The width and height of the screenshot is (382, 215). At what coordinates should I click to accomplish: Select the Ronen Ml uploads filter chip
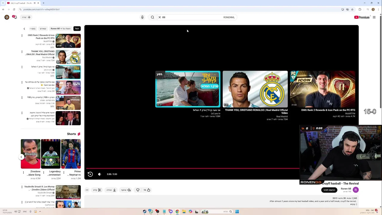(x=61, y=29)
